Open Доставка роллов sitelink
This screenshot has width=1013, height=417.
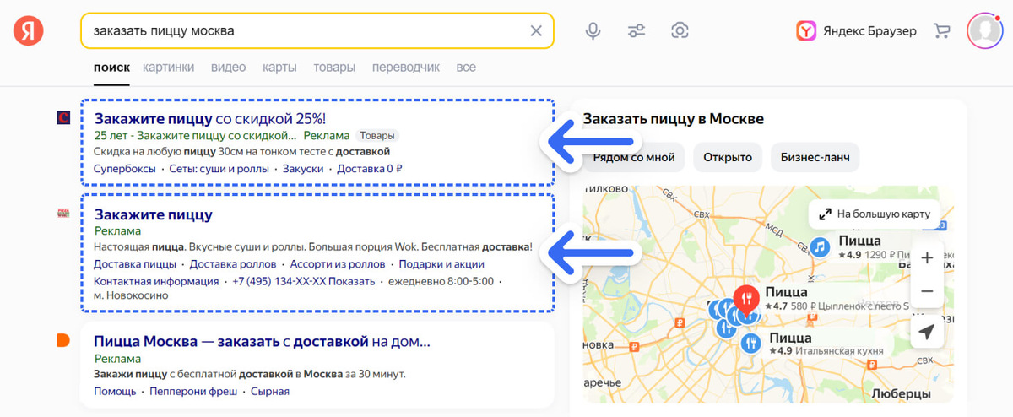pyautogui.click(x=233, y=264)
